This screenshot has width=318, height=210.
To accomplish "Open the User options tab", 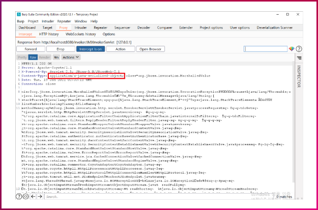I will pos(240,28).
